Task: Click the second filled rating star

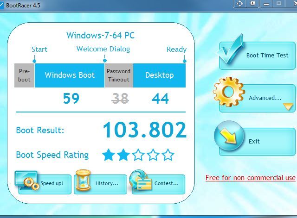Action: click(x=123, y=155)
